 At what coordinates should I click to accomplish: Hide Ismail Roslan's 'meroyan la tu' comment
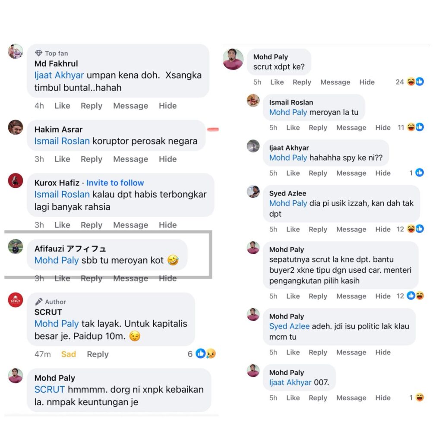coord(383,127)
